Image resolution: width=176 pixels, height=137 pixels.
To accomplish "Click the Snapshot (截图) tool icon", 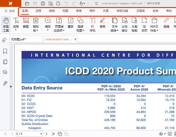I will pos(26,20).
